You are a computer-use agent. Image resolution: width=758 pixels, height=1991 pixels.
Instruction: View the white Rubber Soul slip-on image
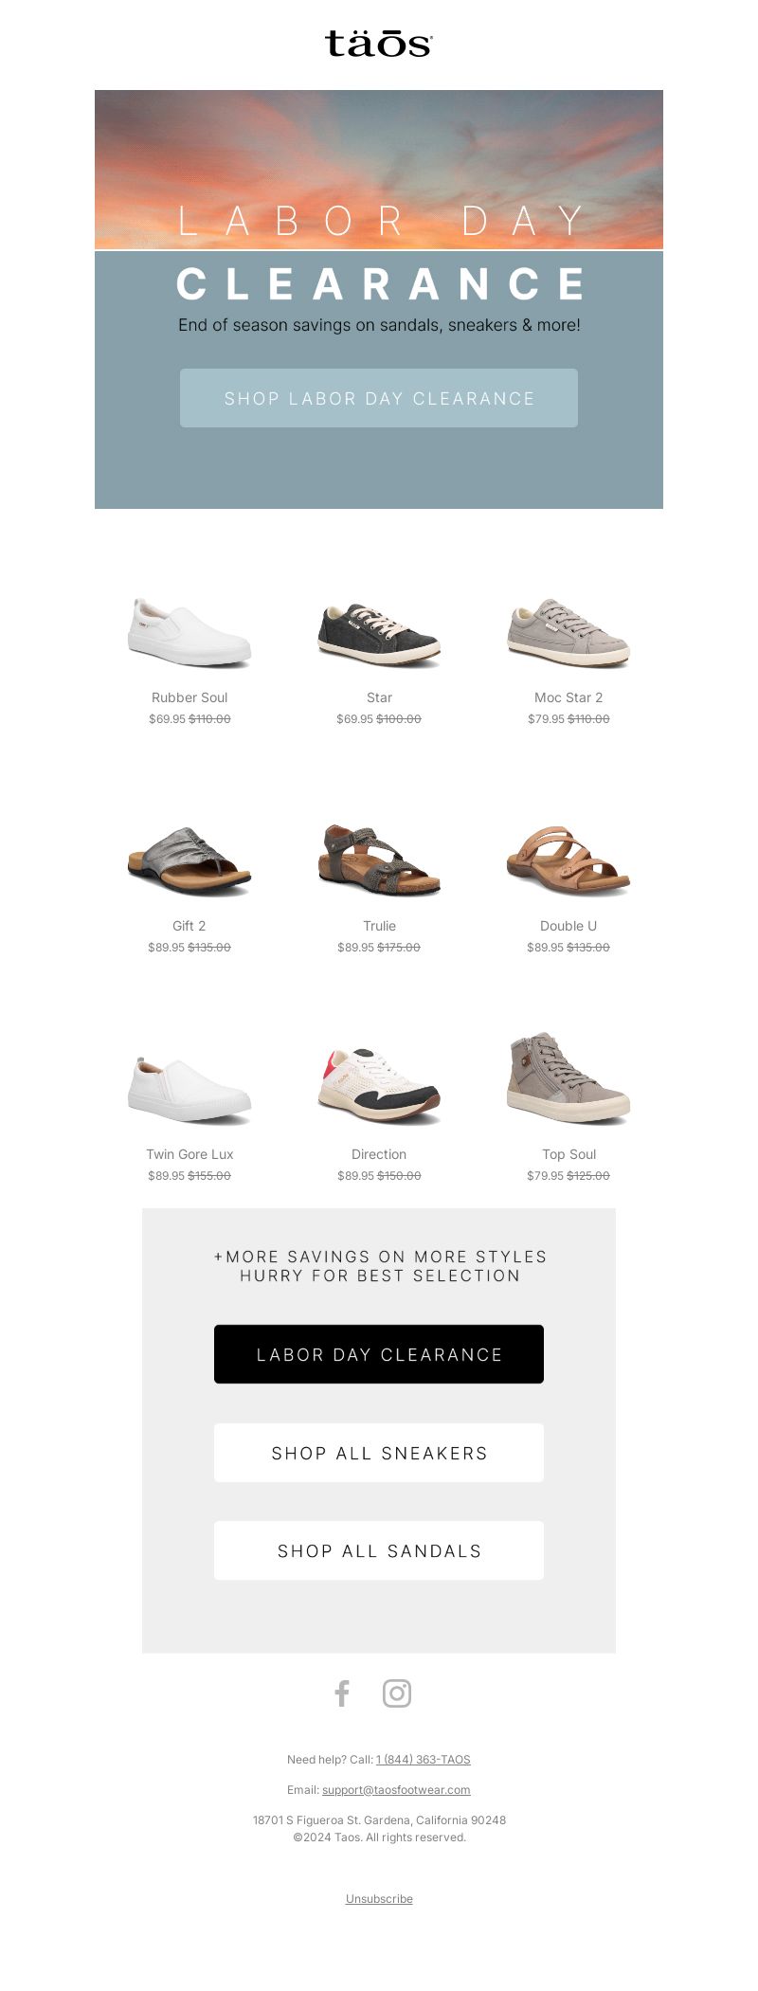coord(189,632)
